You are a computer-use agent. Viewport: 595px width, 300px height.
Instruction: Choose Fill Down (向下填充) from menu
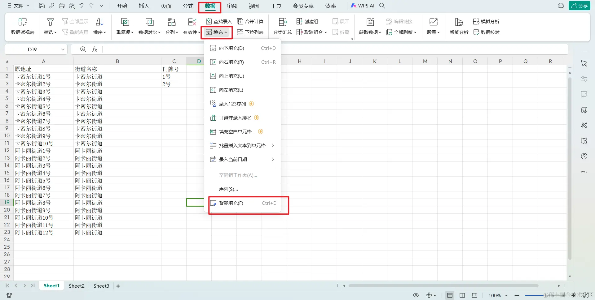(x=242, y=48)
